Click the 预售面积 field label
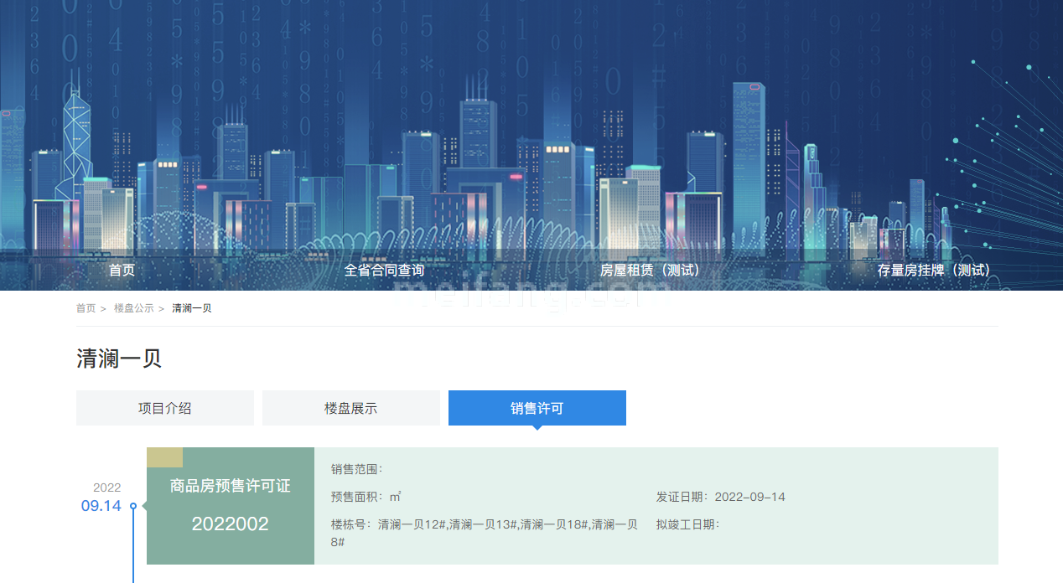Screen dimensions: 1063x583 (x=359, y=497)
